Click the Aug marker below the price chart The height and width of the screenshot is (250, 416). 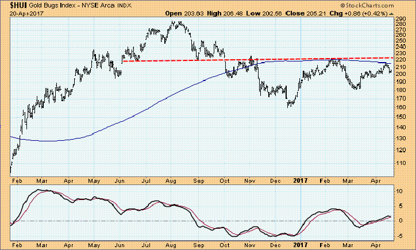(x=170, y=180)
